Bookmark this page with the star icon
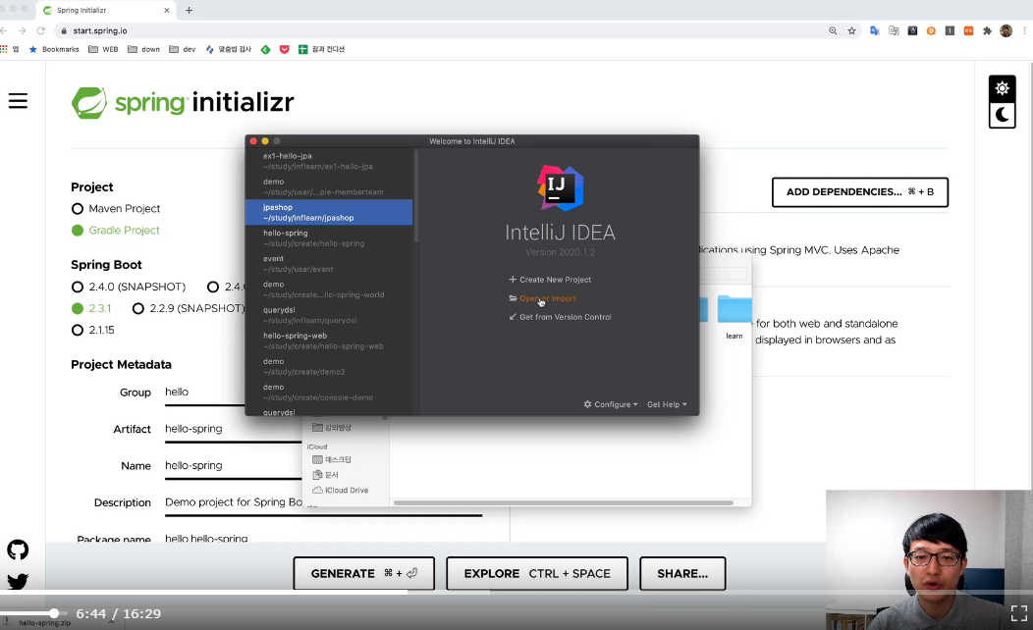The image size is (1033, 630). 851,31
